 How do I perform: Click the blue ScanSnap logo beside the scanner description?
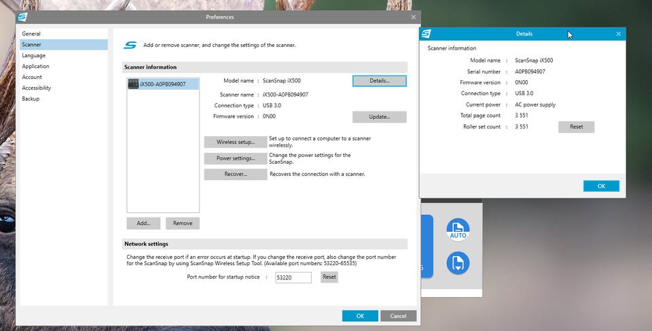(130, 45)
